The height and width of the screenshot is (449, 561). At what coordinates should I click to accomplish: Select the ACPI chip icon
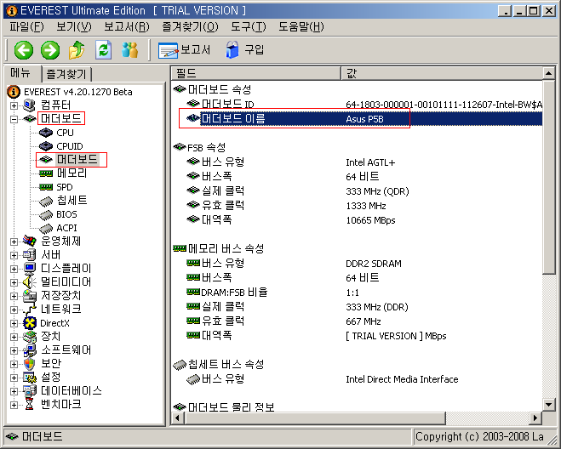[46, 229]
